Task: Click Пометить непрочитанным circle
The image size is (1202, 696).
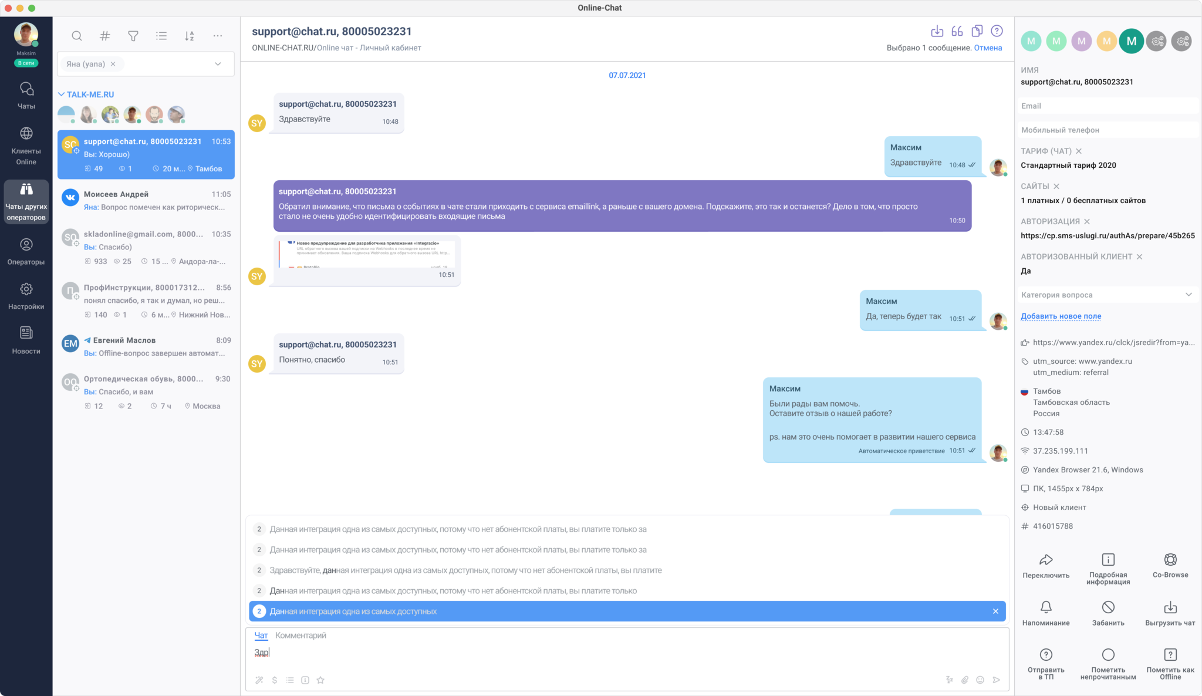Action: [x=1108, y=654]
